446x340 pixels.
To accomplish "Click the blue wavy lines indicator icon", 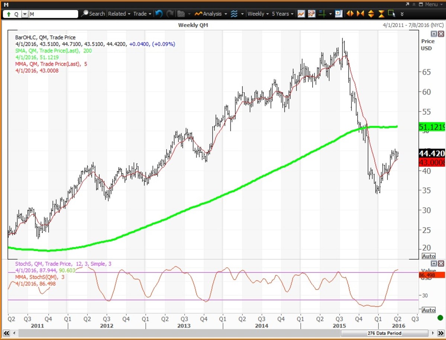I will [x=234, y=14].
